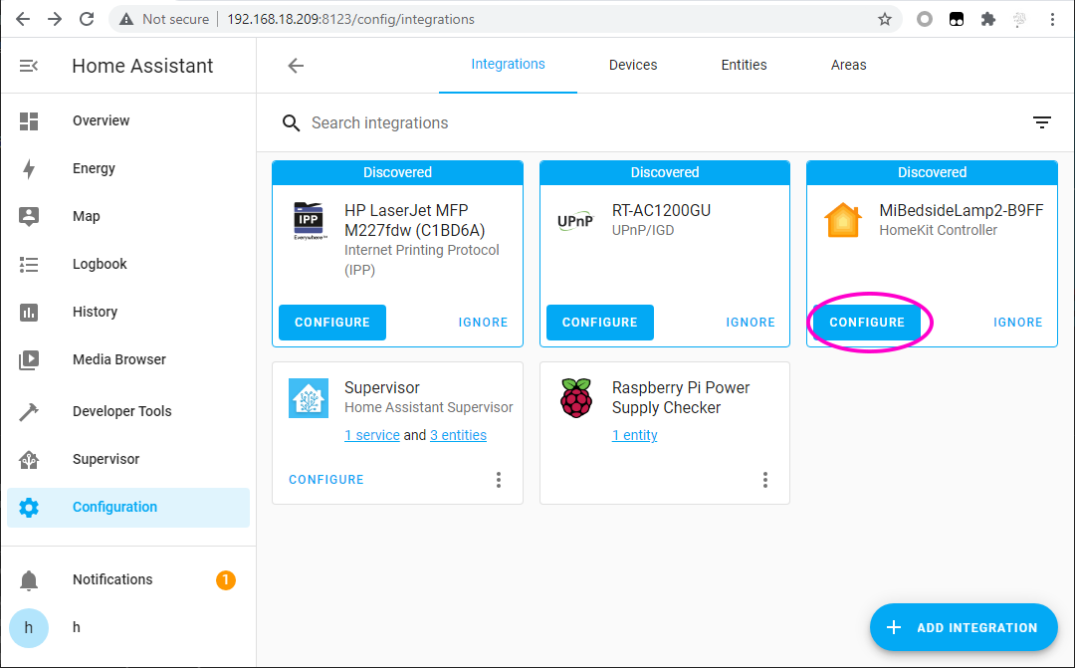Collapse the sidebar with the menu icon
This screenshot has width=1075, height=668.
click(x=29, y=66)
